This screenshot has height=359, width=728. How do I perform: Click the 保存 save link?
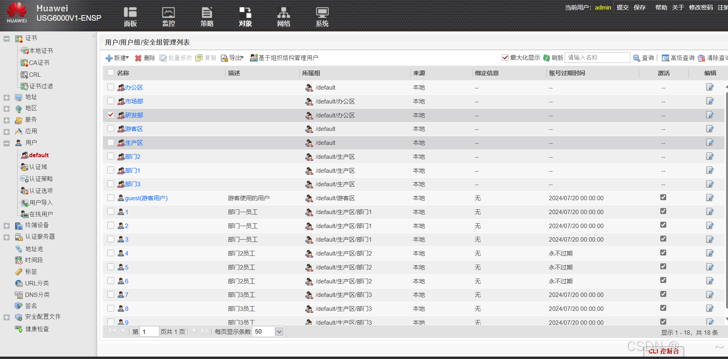[x=640, y=8]
